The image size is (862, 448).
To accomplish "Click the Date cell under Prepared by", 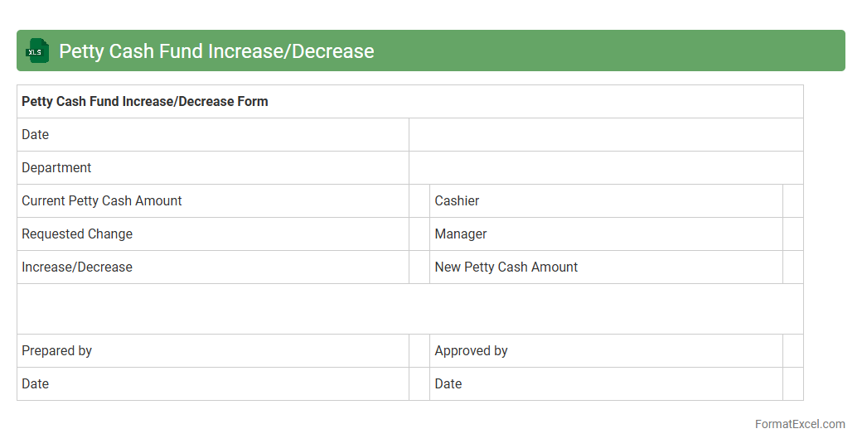I will pyautogui.click(x=212, y=384).
